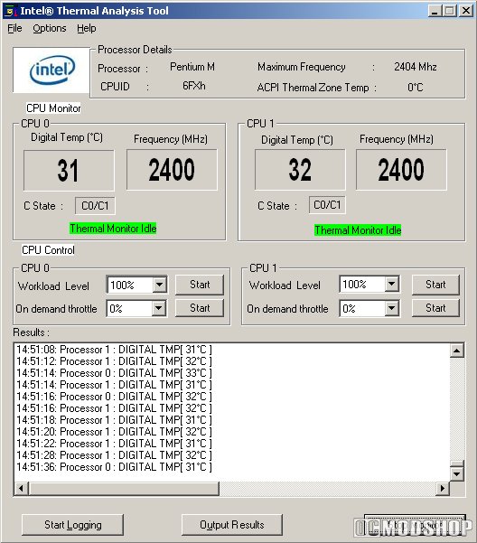
Task: Expand CPU 1 Workload Level dropdown
Action: coord(391,284)
